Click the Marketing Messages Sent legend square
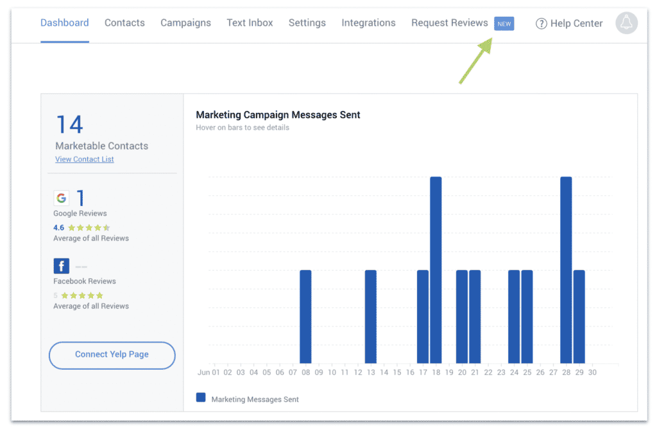The height and width of the screenshot is (430, 657). [x=201, y=397]
